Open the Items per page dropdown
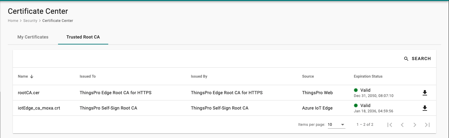The image size is (449, 138). click(x=336, y=125)
